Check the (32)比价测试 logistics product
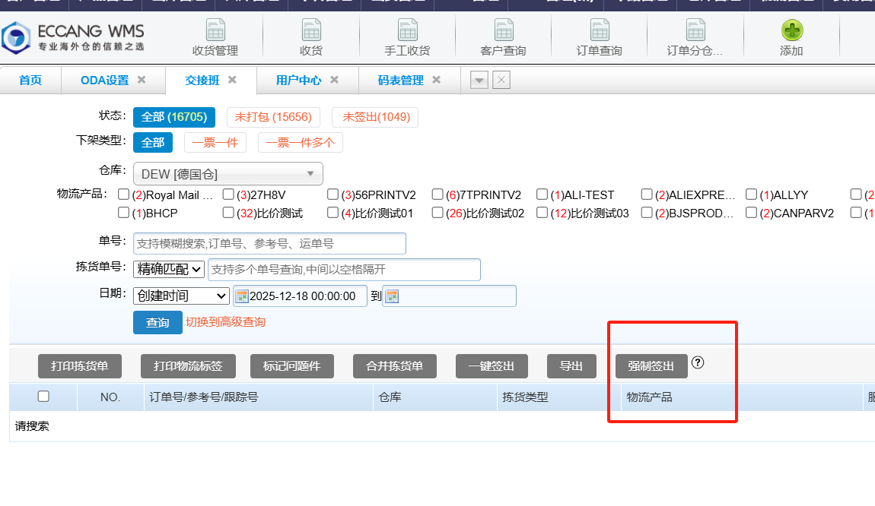Screen dimensions: 875x506 [x=228, y=212]
